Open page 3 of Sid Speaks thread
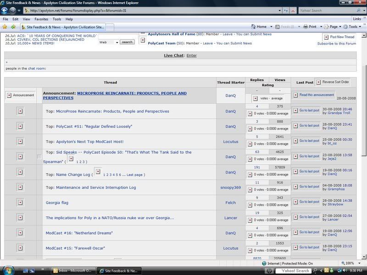Image resolution: width=367 pixels, height=275 pixels. point(83,162)
